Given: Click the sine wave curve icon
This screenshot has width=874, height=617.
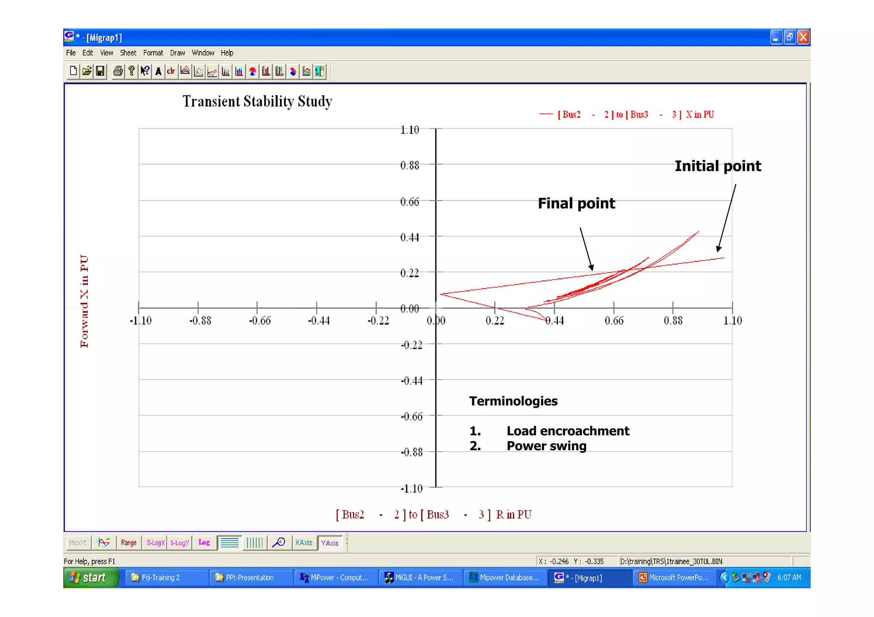Looking at the screenshot, I should click(104, 542).
